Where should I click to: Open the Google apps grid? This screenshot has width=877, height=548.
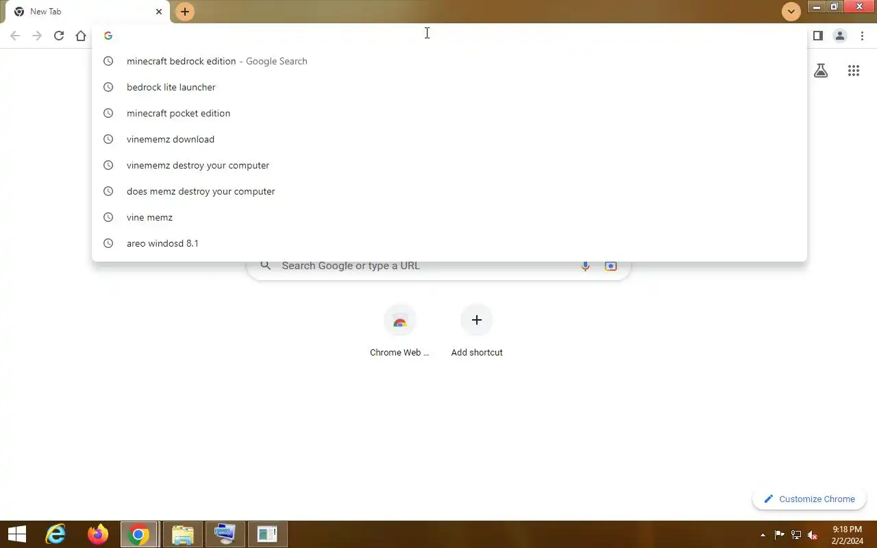click(854, 70)
